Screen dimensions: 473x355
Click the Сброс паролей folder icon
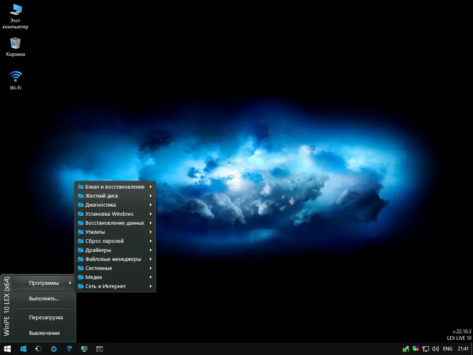point(81,241)
